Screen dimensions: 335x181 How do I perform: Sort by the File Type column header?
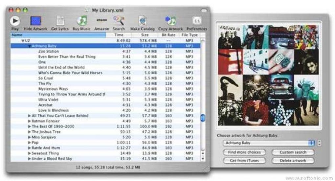click(x=190, y=35)
